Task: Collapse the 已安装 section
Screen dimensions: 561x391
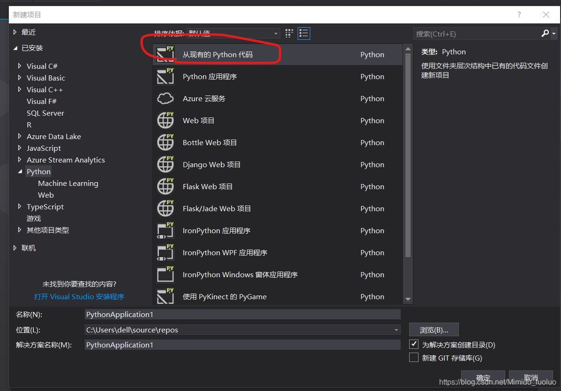Action: [15, 48]
